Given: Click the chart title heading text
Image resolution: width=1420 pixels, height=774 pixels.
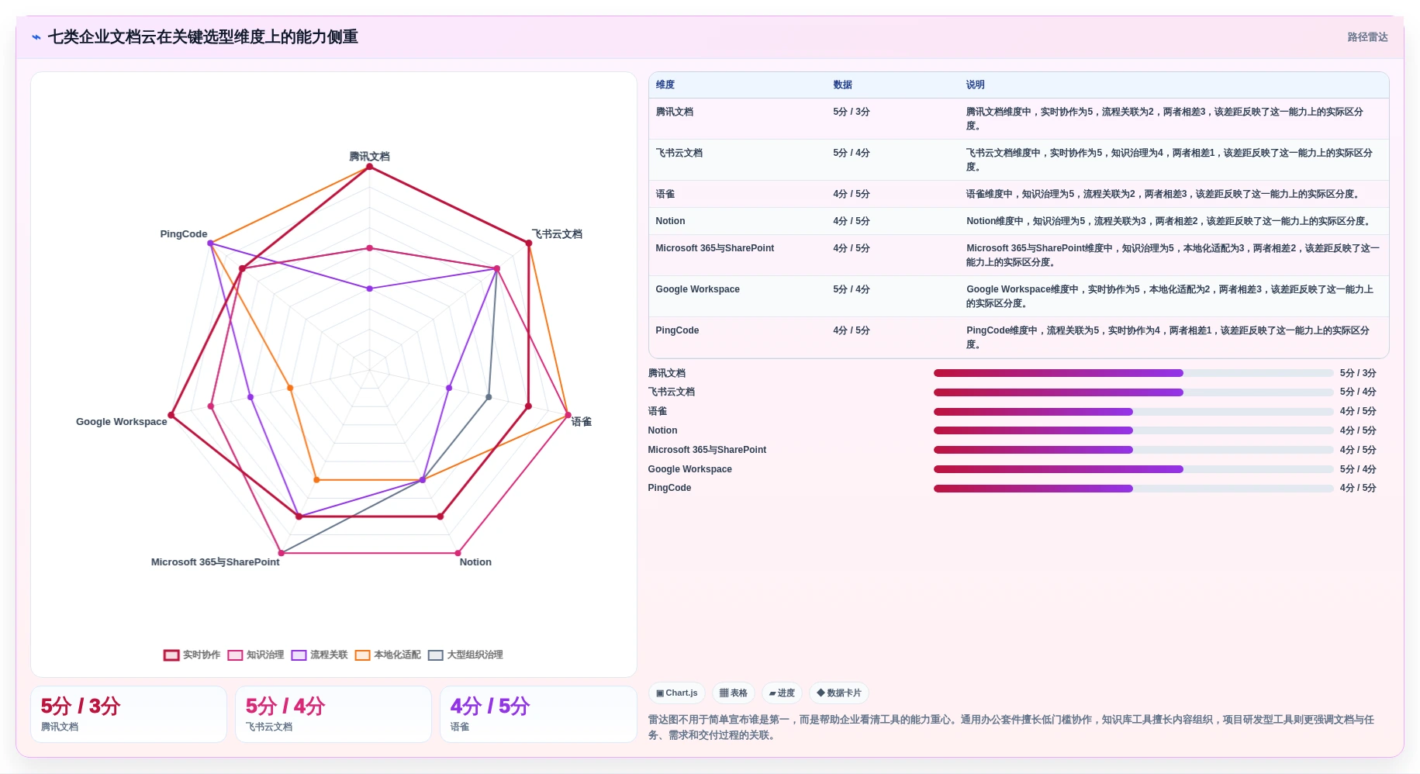Looking at the screenshot, I should (x=203, y=37).
